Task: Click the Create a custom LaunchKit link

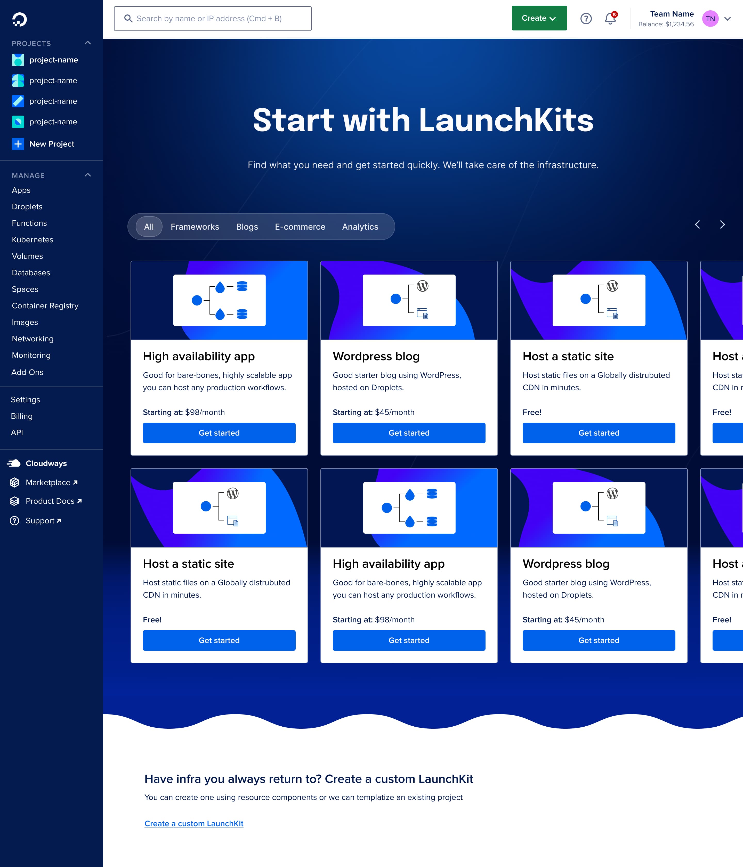Action: (194, 823)
